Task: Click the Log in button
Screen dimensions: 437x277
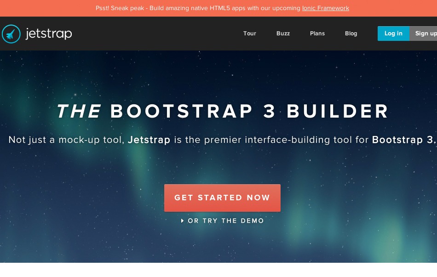Action: (x=393, y=34)
